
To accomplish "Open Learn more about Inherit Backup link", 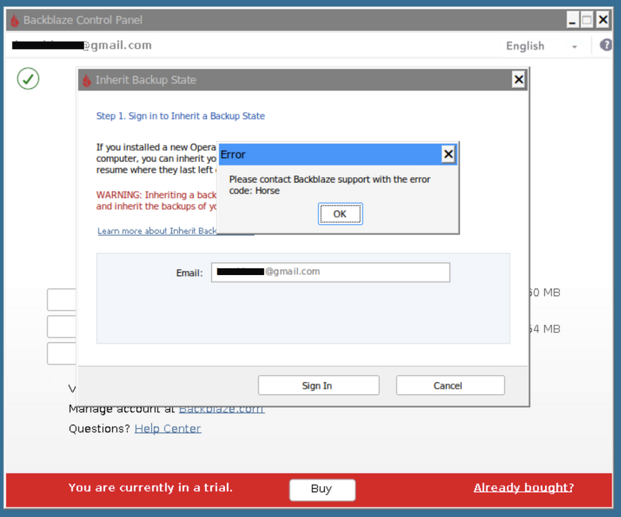I will click(x=157, y=231).
